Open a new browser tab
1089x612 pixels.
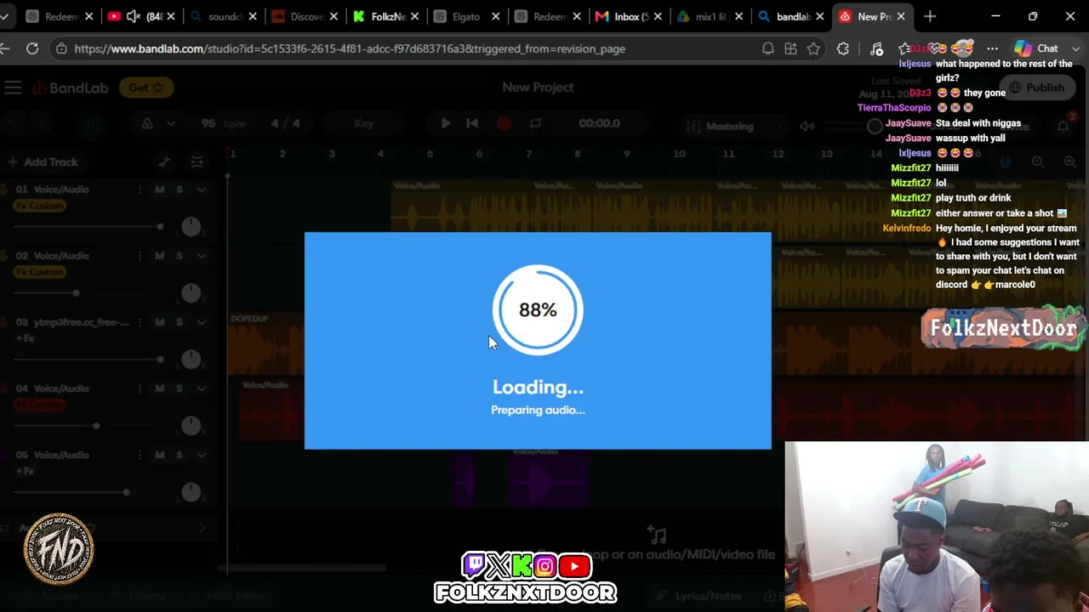click(930, 16)
